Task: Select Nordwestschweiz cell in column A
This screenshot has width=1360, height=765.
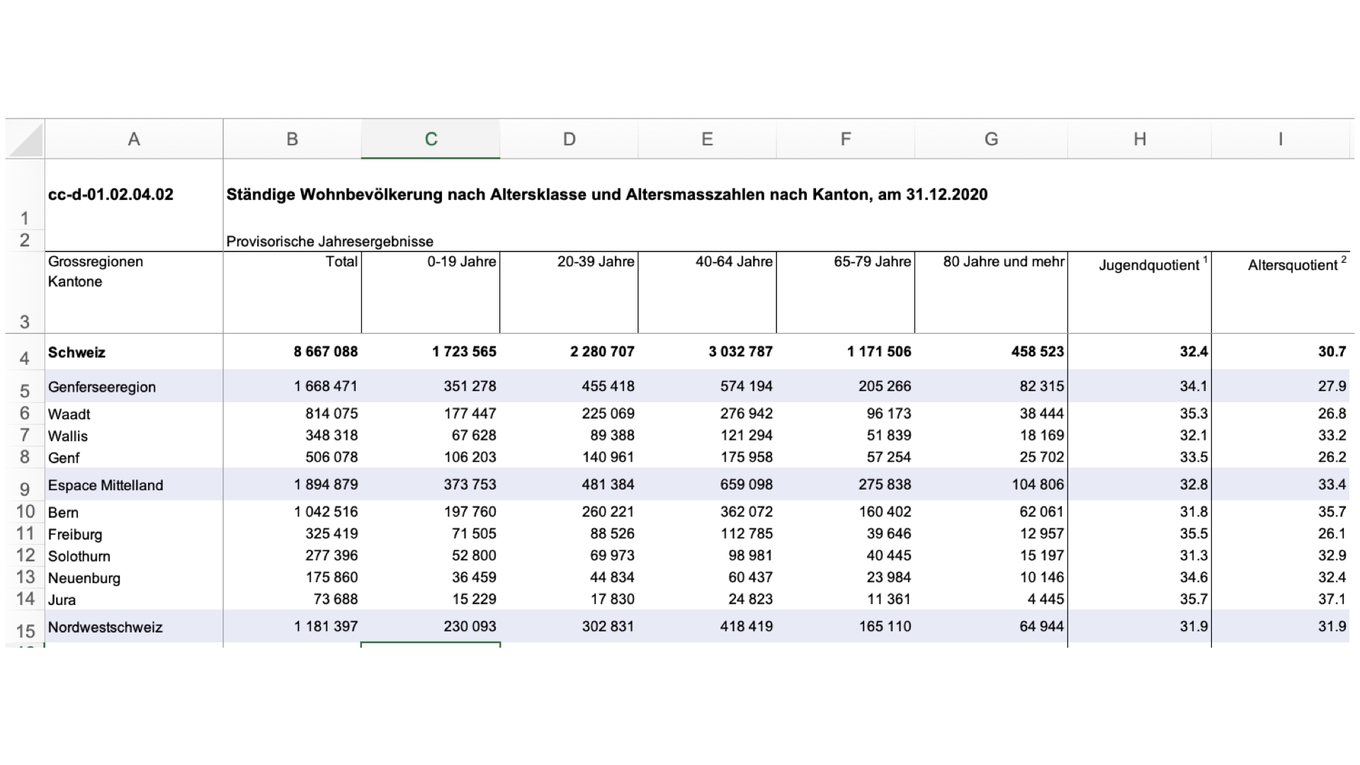Action: point(106,627)
